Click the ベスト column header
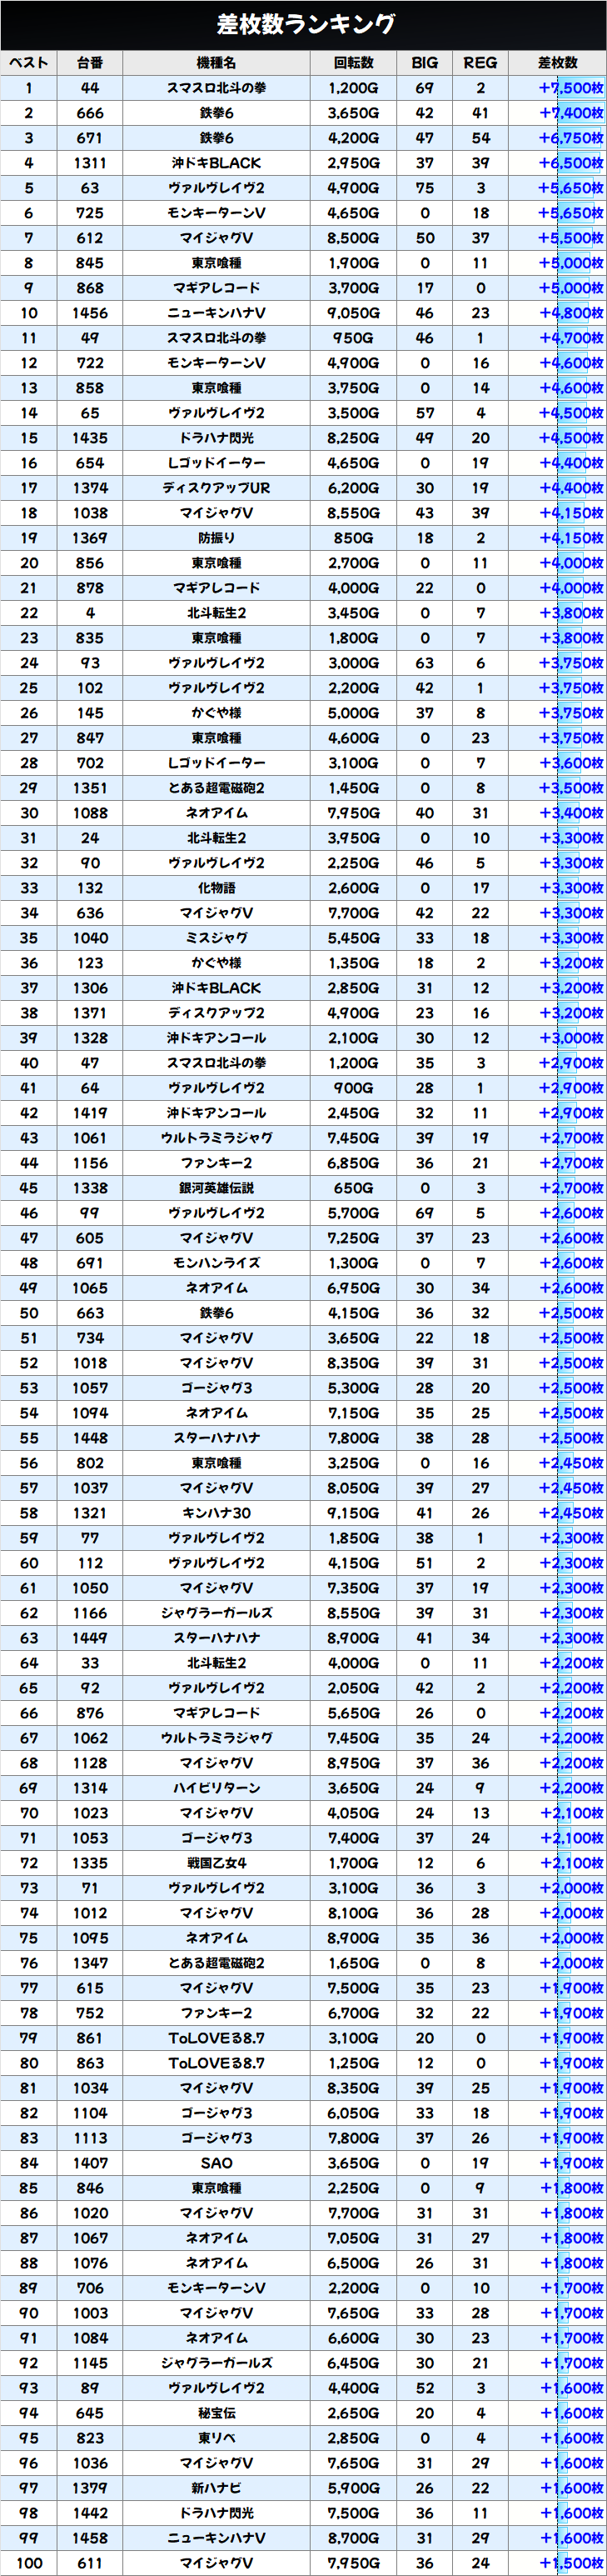 29,63
